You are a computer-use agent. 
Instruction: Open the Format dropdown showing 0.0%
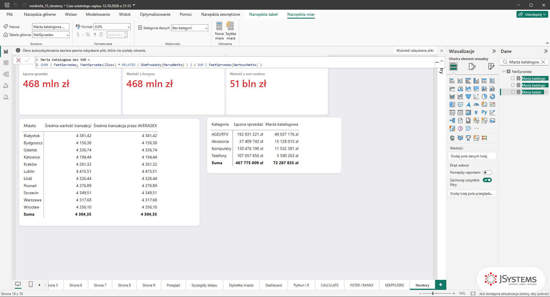(112, 27)
